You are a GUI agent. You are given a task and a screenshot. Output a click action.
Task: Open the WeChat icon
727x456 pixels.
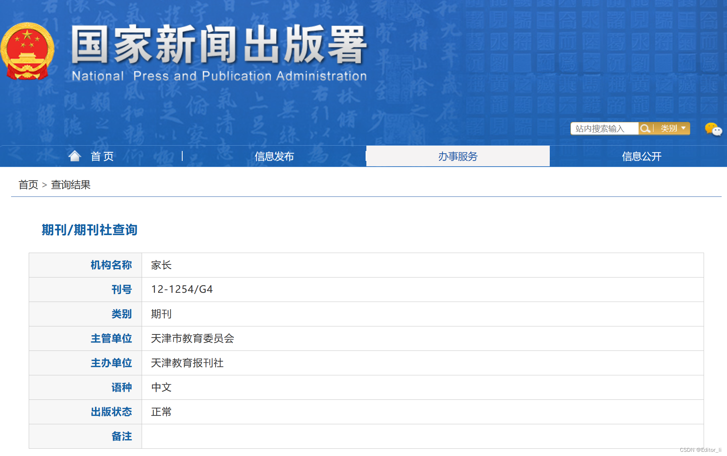click(x=713, y=129)
